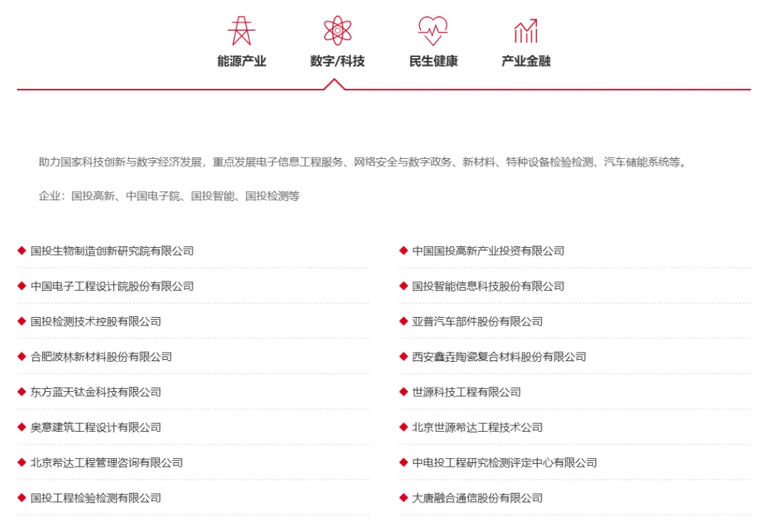Select the 数字/科技 tab label
The width and height of the screenshot is (770, 520).
point(337,61)
